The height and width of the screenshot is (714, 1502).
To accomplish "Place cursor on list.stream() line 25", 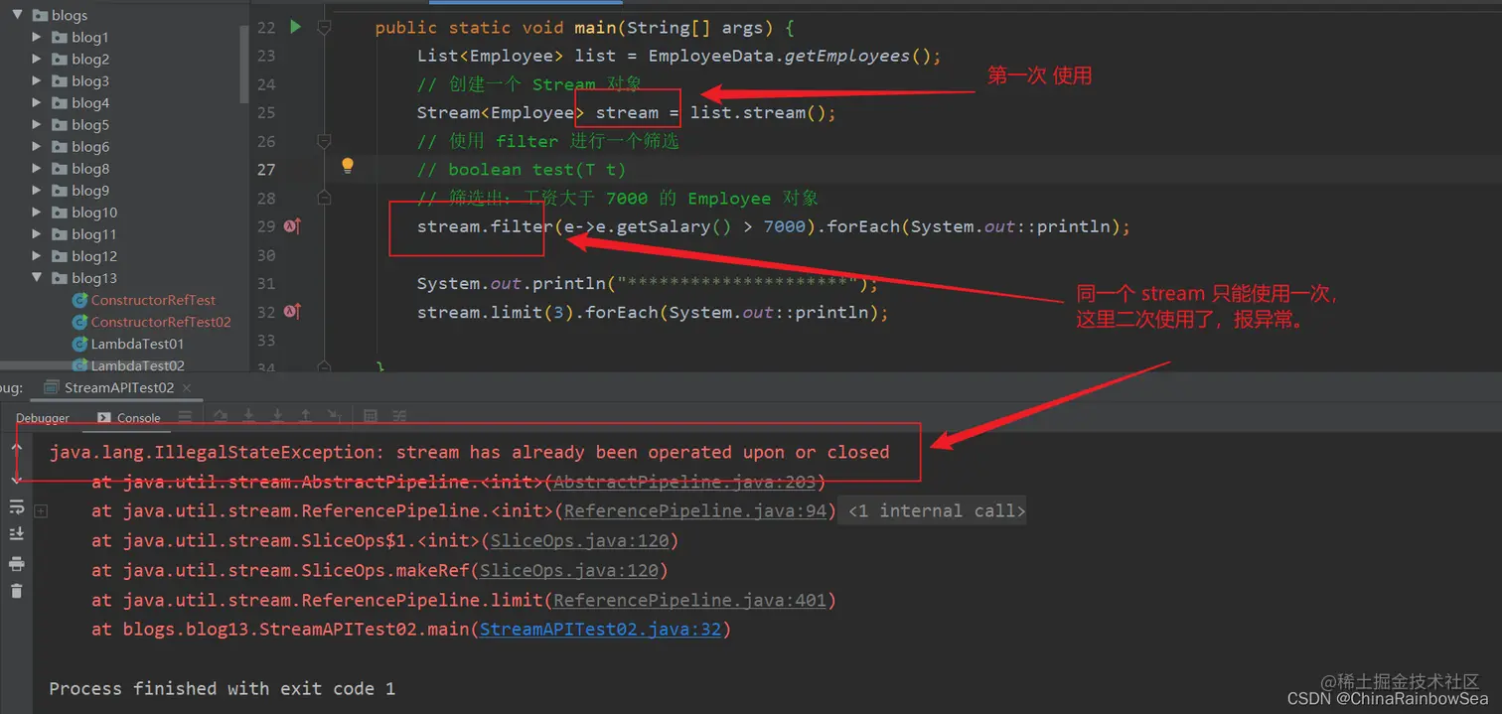I will pos(626,112).
